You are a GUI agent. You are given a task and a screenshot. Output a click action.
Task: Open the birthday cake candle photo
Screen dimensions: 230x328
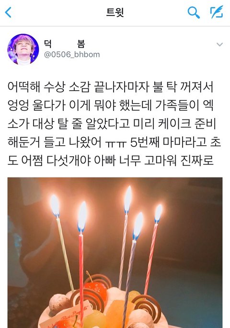click(x=115, y=253)
